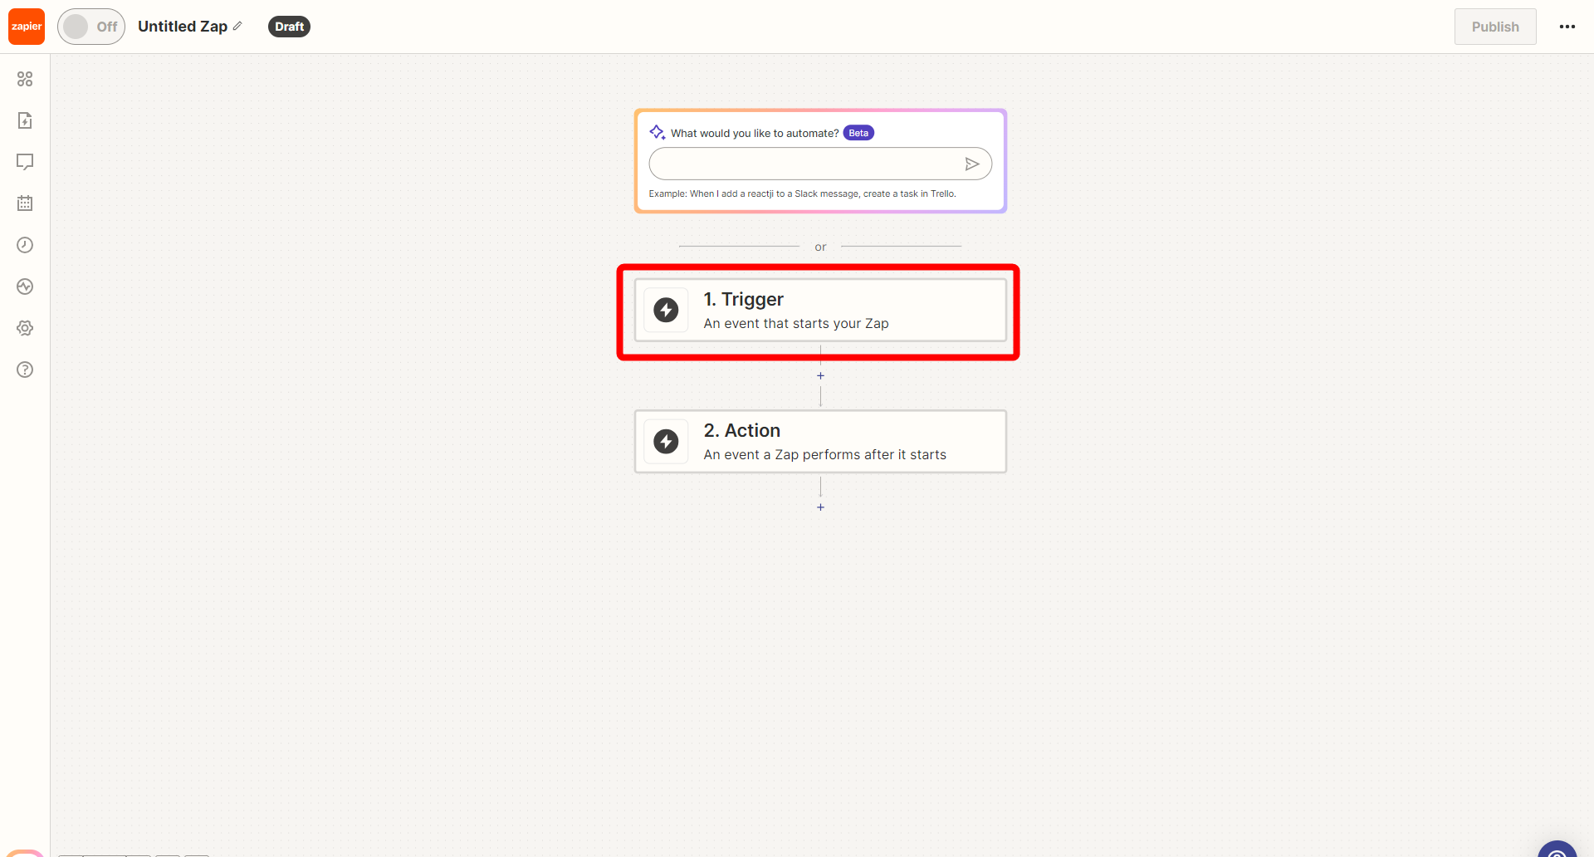Open the support chat bubble
The image size is (1594, 857).
[x=1557, y=850]
